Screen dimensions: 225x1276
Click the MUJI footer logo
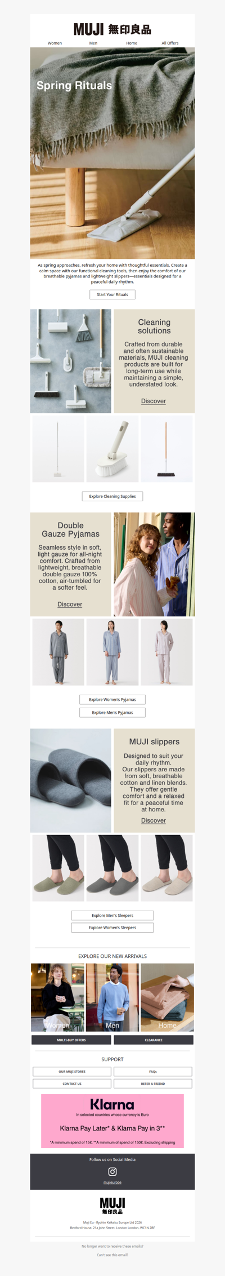(112, 1206)
